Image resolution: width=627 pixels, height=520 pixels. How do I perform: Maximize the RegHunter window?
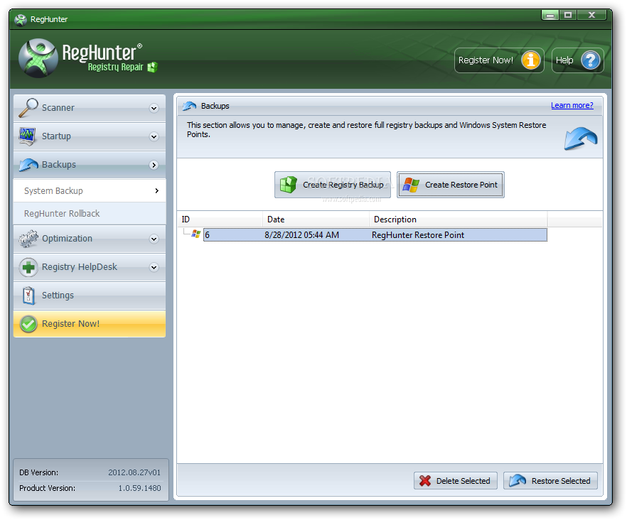[568, 15]
